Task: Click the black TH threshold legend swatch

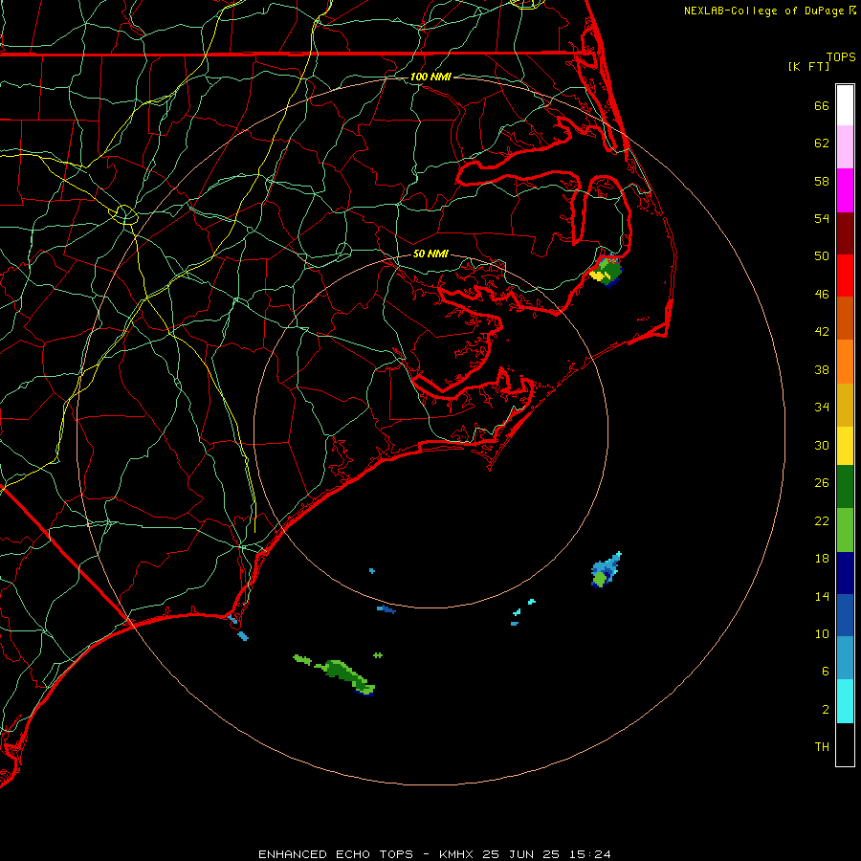Action: pyautogui.click(x=845, y=744)
